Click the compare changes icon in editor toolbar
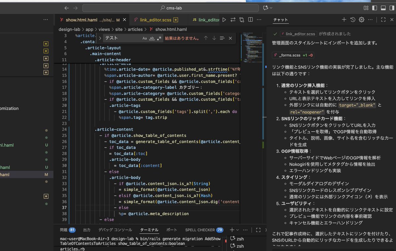396x251 pixels. pyautogui.click(x=242, y=20)
